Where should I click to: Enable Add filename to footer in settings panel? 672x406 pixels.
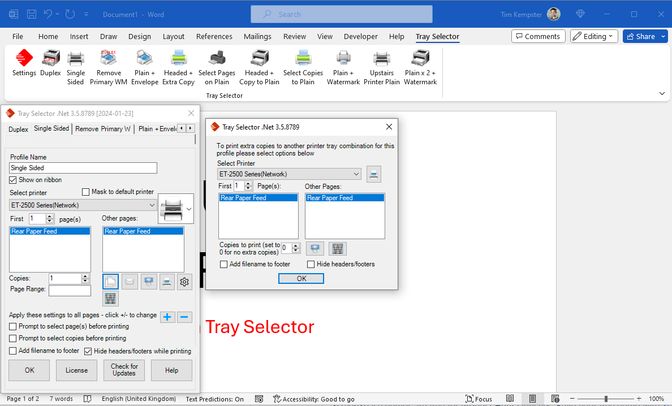(x=13, y=351)
